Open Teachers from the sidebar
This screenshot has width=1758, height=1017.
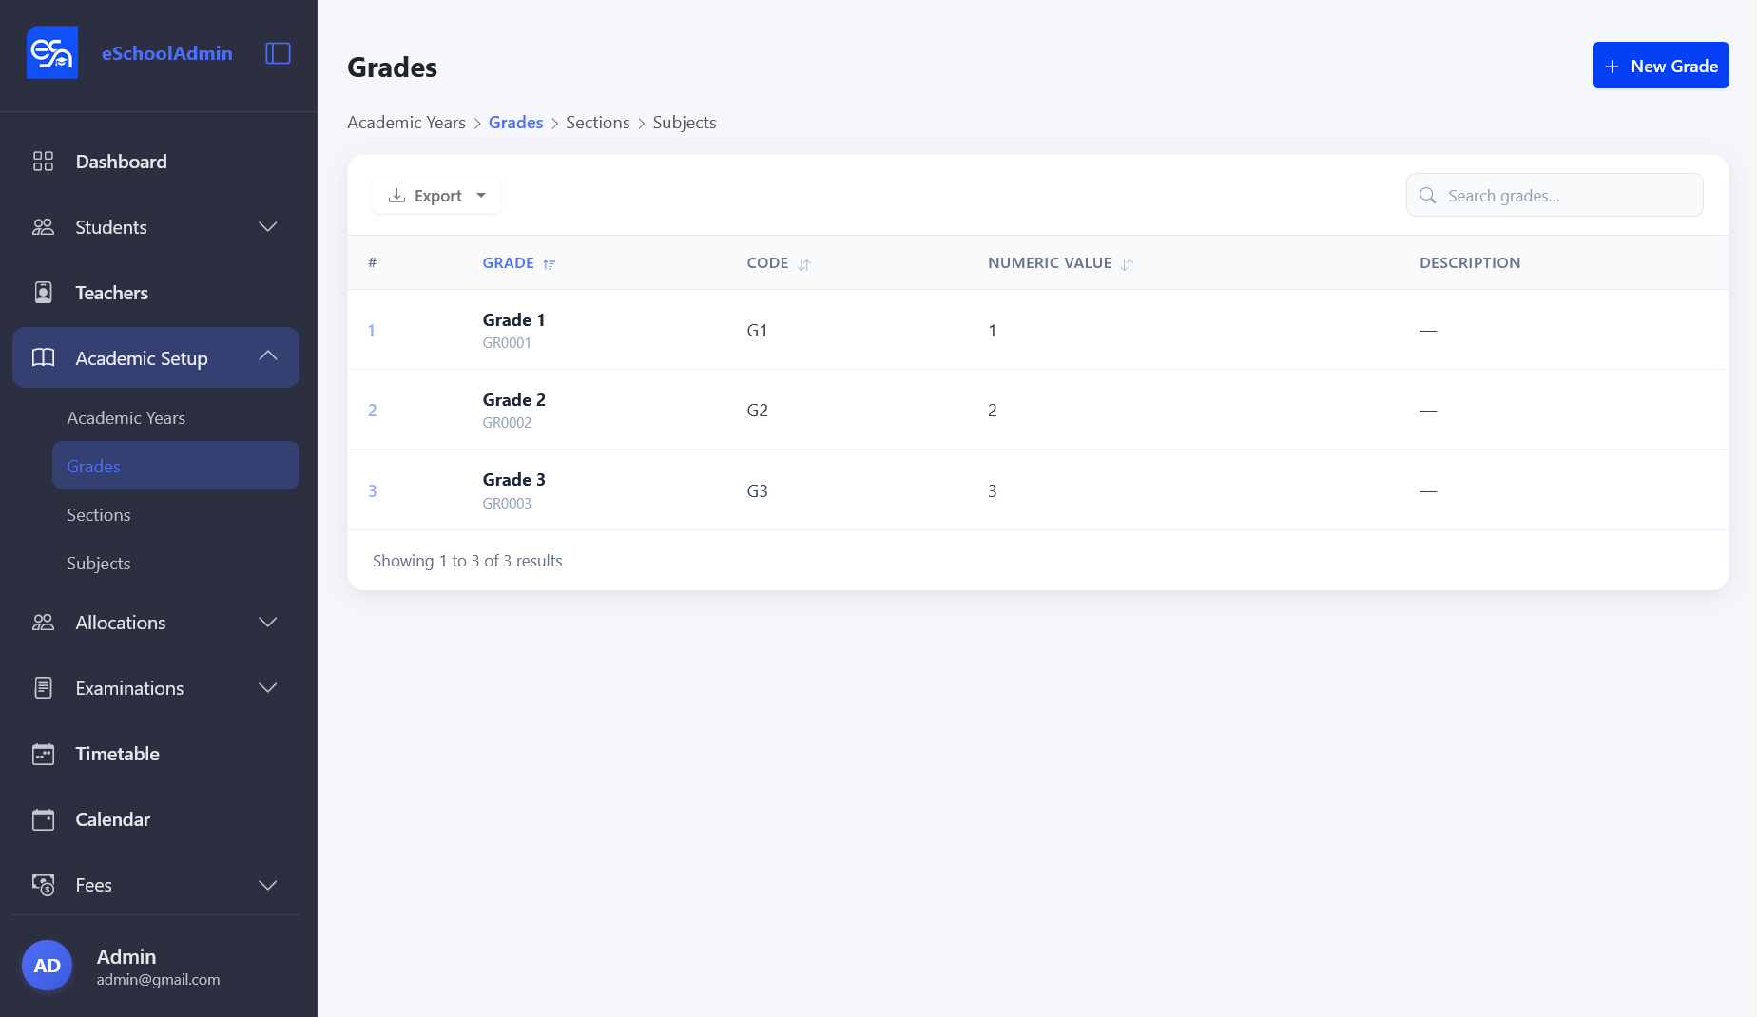coord(156,293)
